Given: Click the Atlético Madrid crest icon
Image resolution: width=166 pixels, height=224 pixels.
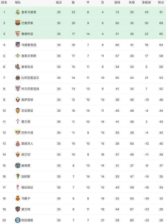Looking at the screenshot, I should click(x=18, y=45).
